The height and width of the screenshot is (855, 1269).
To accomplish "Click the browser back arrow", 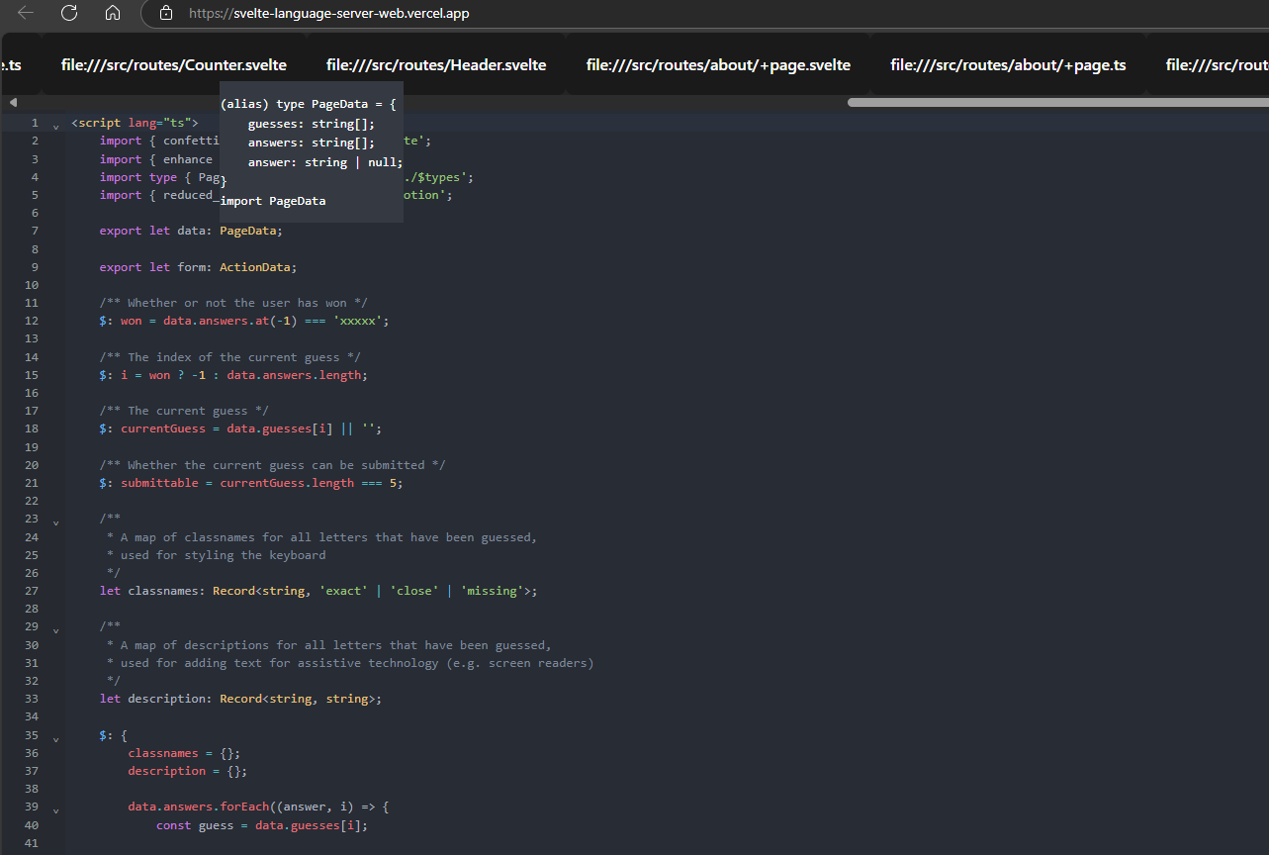I will [24, 13].
